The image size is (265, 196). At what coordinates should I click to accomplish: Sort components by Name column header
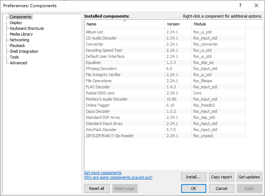click(x=107, y=24)
